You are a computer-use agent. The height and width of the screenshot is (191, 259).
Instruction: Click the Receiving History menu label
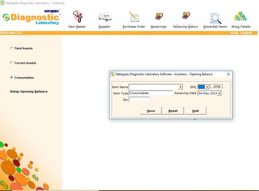point(185,27)
